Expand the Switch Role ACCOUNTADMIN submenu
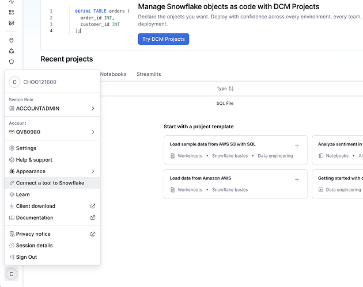 (x=52, y=108)
